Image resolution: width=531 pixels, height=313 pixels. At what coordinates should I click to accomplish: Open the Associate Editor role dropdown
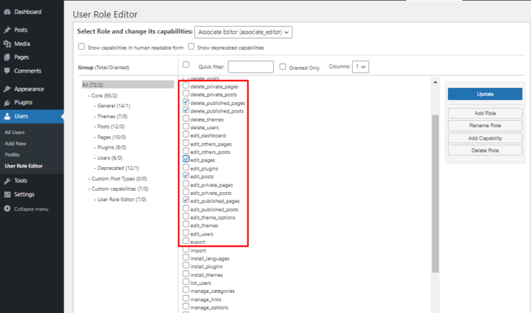point(243,32)
